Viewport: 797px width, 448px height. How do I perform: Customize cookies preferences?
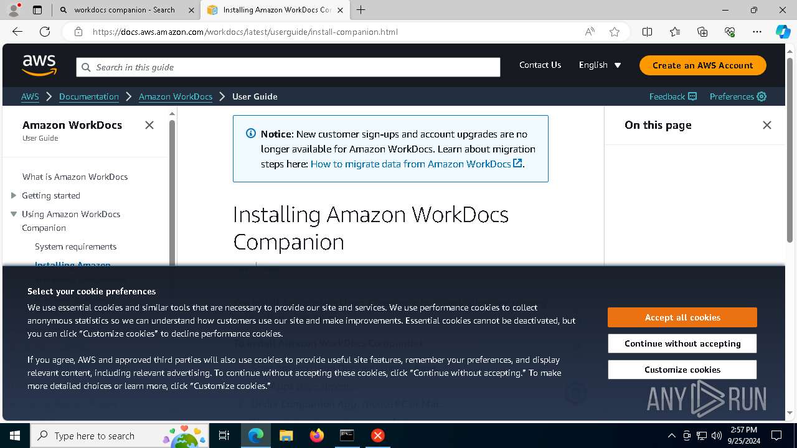[x=682, y=370]
